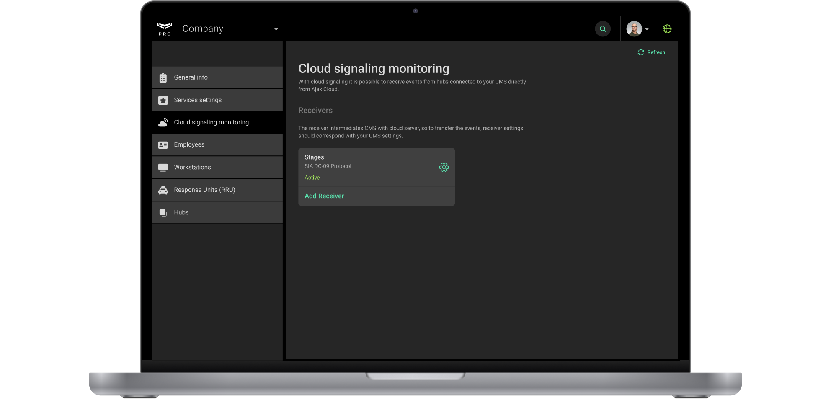The height and width of the screenshot is (418, 831).
Task: Select the Stages receiver name
Action: (x=314, y=157)
